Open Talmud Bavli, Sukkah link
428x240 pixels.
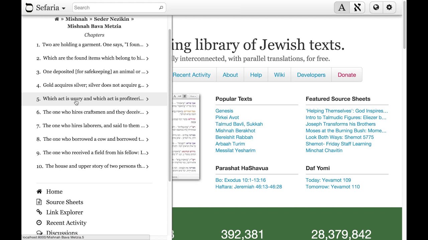pyautogui.click(x=239, y=124)
